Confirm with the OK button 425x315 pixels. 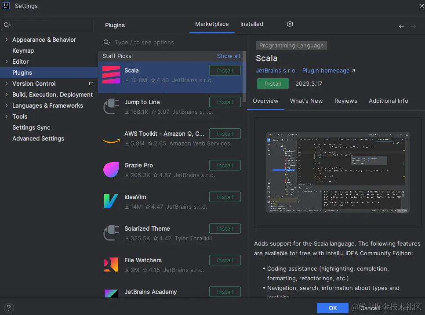coord(333,308)
